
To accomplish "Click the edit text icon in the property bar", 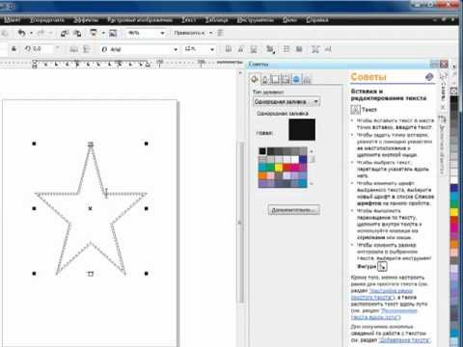I will click(x=328, y=49).
